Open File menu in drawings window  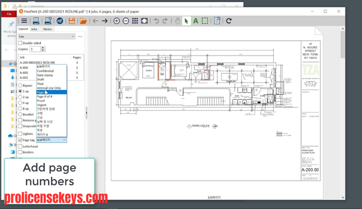(x=9, y=14)
